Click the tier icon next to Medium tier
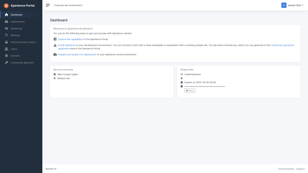Screen dimensions: 308x173 click(55, 78)
